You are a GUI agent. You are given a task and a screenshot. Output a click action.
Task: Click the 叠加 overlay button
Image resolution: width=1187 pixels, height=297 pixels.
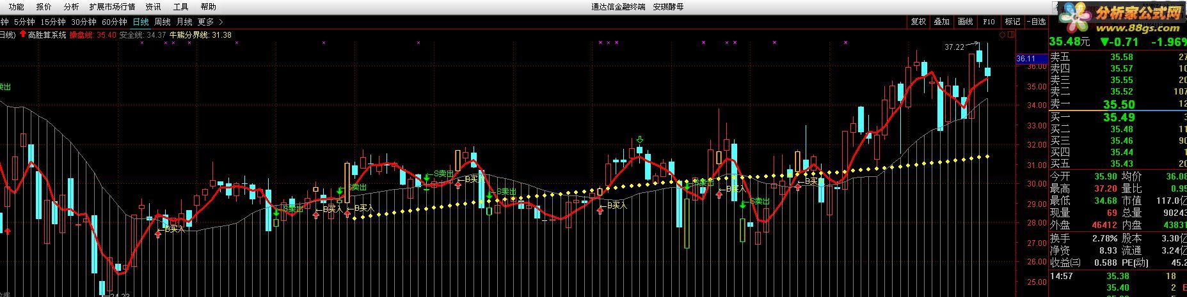pos(942,22)
